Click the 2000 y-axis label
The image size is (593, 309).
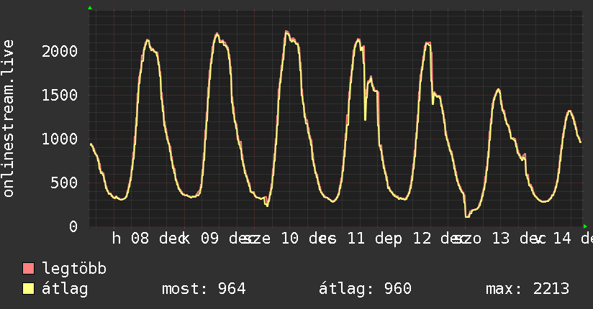pyautogui.click(x=60, y=51)
